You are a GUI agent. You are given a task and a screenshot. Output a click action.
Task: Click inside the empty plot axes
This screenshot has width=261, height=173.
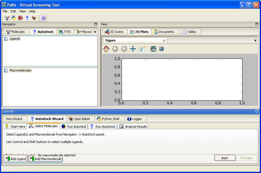182,80
